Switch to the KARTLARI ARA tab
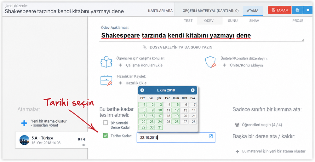The image size is (315, 162). [x=160, y=11]
